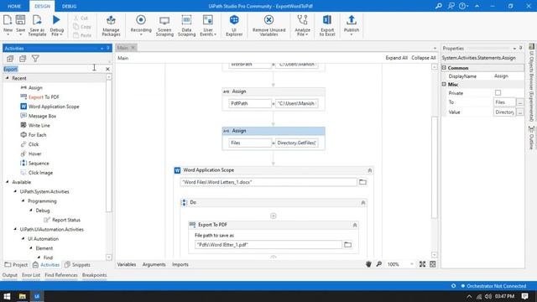Screen dimensions: 537x302
Task: Click the designer magnifier zoom icon
Action: [x=378, y=264]
